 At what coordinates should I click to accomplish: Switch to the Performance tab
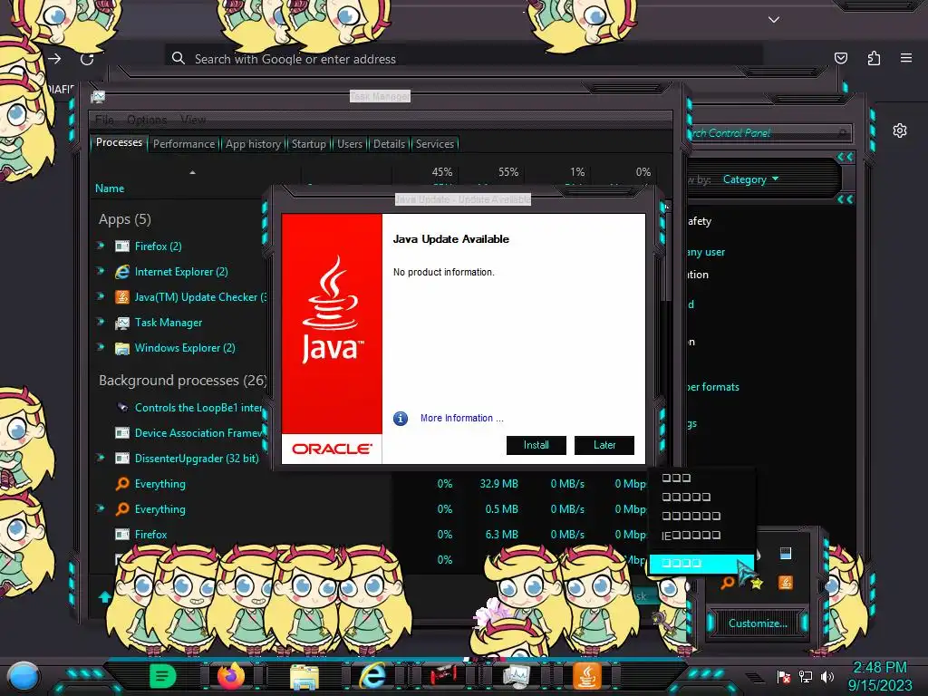point(184,144)
